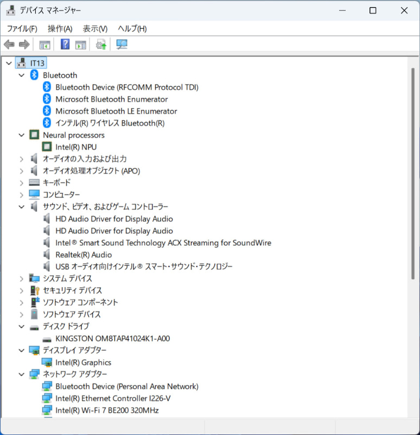Click the Update driver toolbar icon
Screen dimensions: 420x435
[x=101, y=45]
